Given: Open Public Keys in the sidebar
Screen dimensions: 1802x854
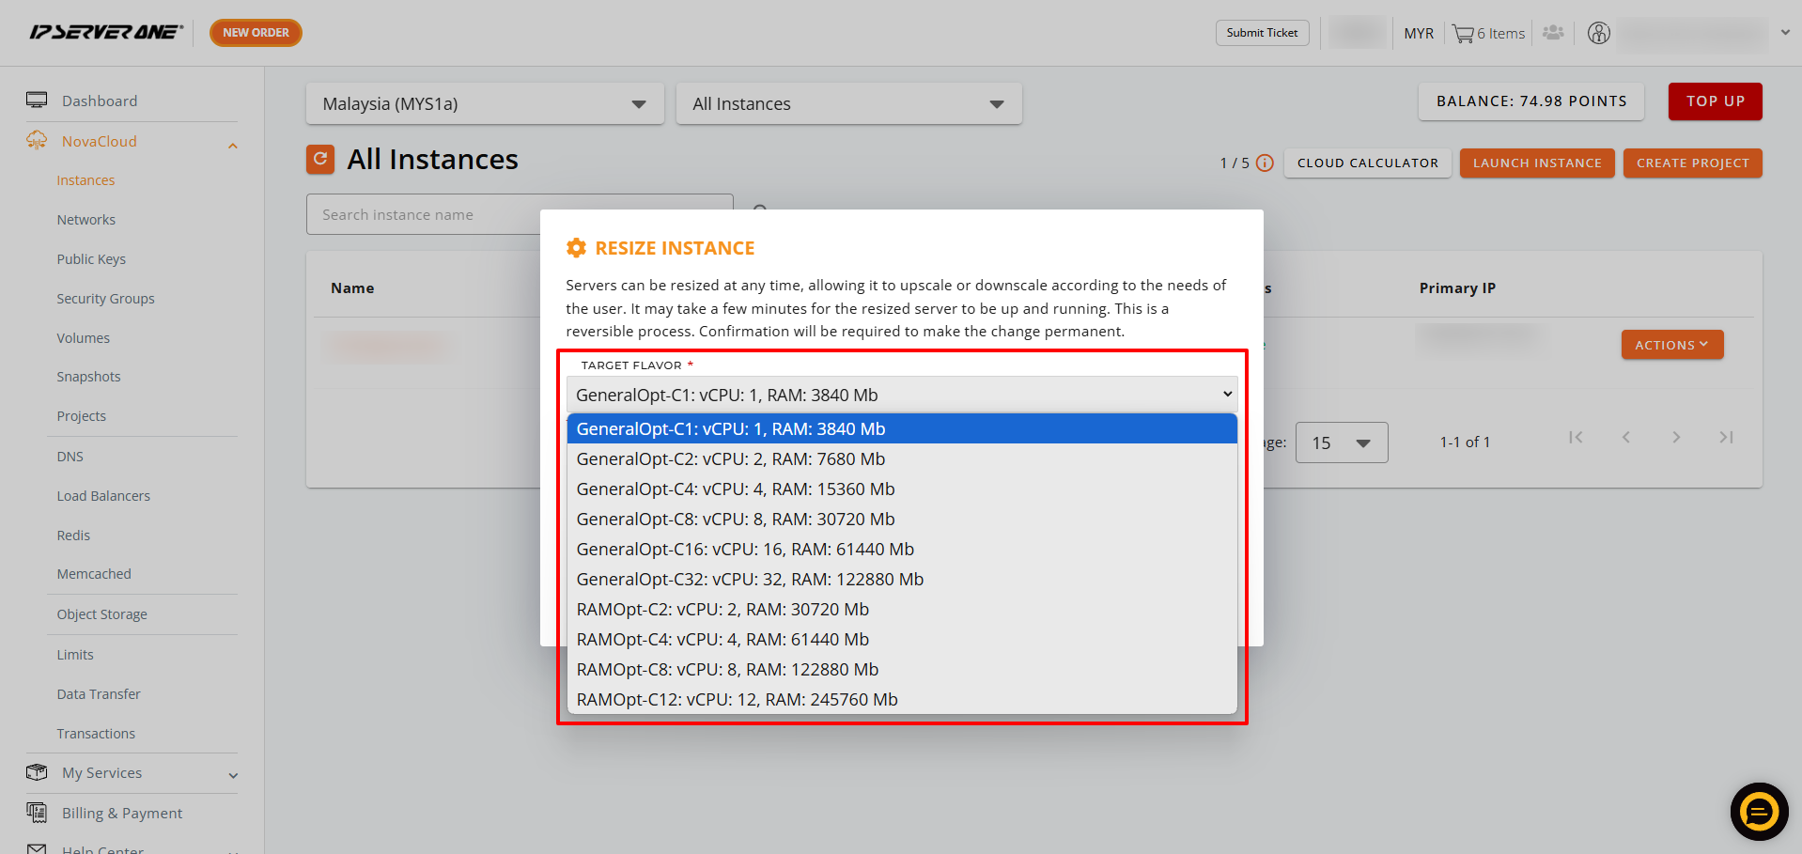Looking at the screenshot, I should coord(91,259).
